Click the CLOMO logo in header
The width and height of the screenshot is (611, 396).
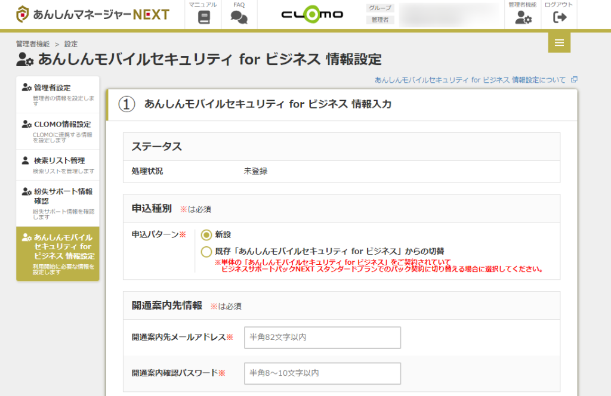tap(312, 14)
